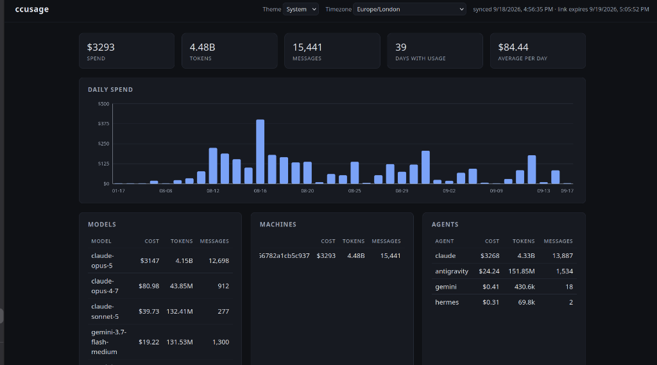Click the 13,887 agent messages cell
This screenshot has height=365, width=657.
coord(562,255)
